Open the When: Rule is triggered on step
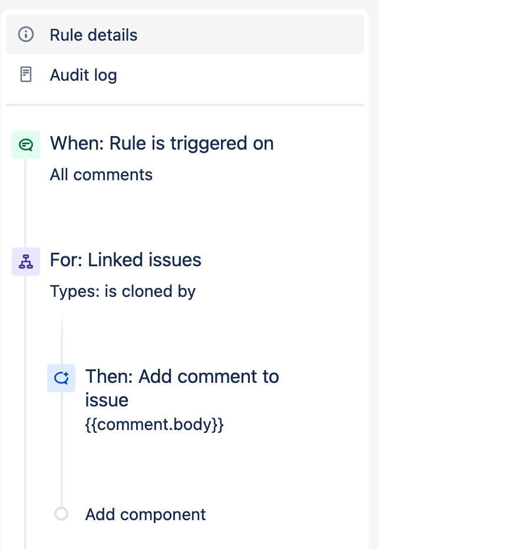 pyautogui.click(x=161, y=144)
